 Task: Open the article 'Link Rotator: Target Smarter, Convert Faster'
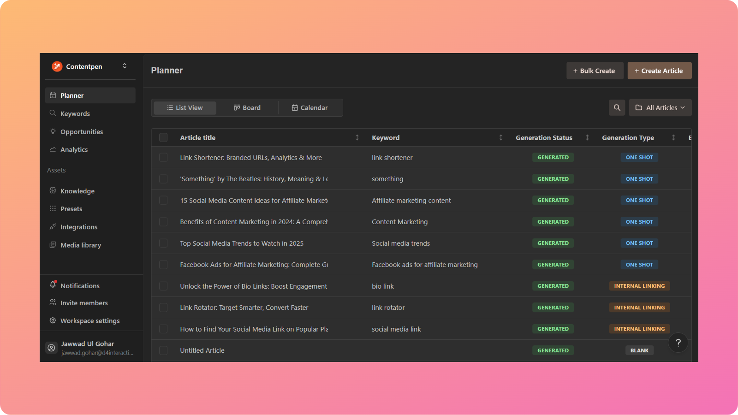pos(244,307)
